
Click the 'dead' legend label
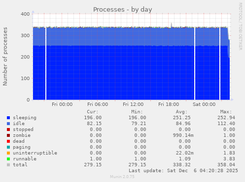19,141
